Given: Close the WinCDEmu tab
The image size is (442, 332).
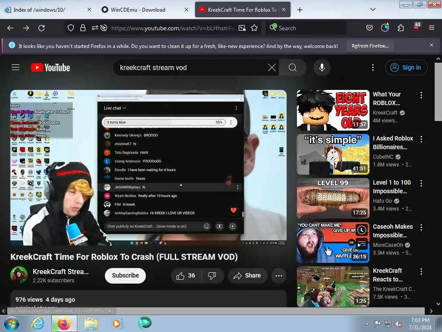Looking at the screenshot, I should coord(186,10).
